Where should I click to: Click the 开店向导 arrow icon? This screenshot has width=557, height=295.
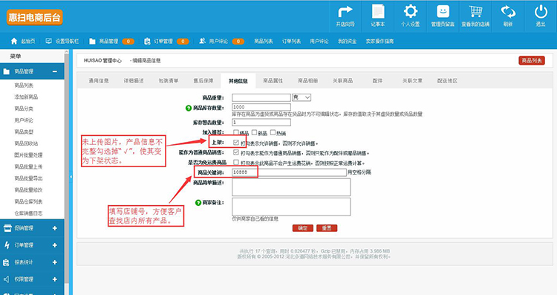345,12
